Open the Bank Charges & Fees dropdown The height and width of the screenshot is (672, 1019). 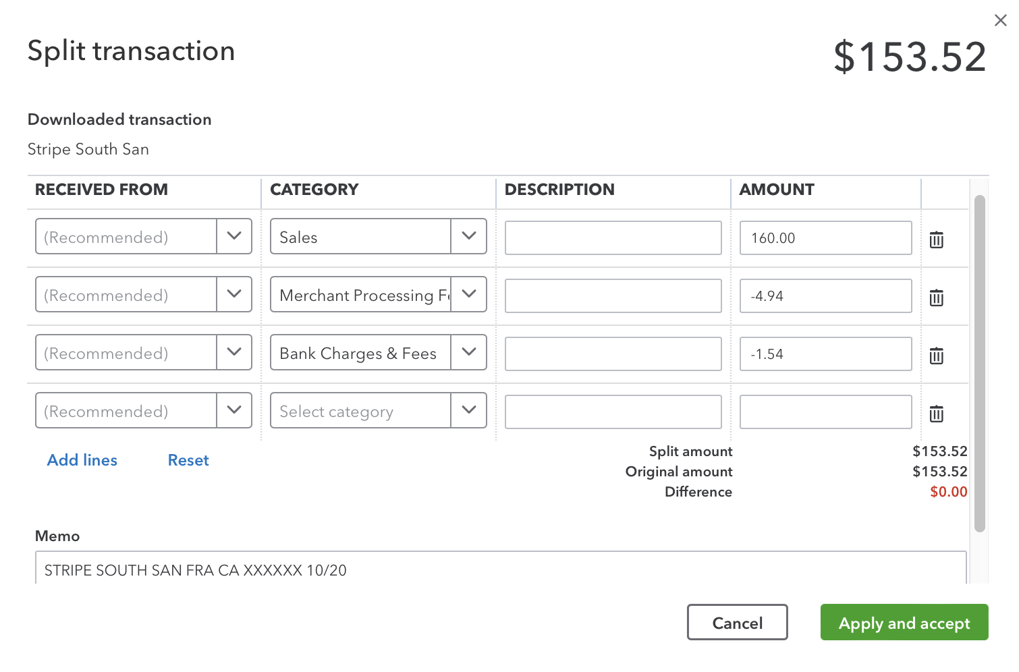[x=468, y=352]
